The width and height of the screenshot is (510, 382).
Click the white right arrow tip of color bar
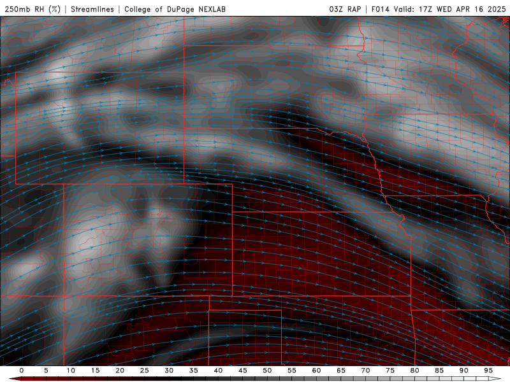495,379
